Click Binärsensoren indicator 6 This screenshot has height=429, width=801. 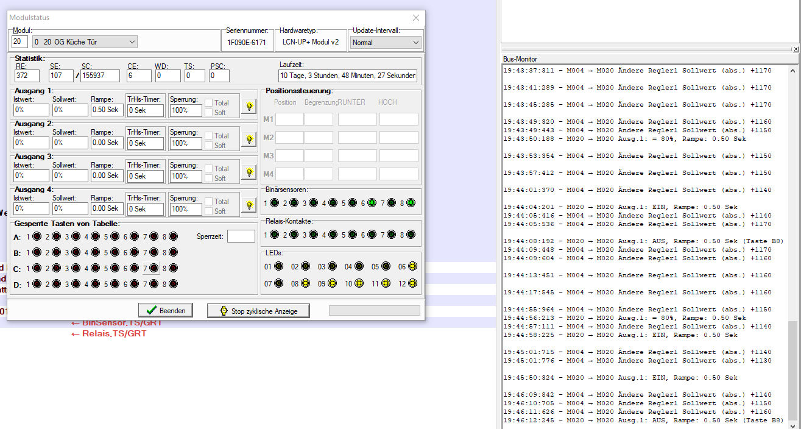point(372,203)
